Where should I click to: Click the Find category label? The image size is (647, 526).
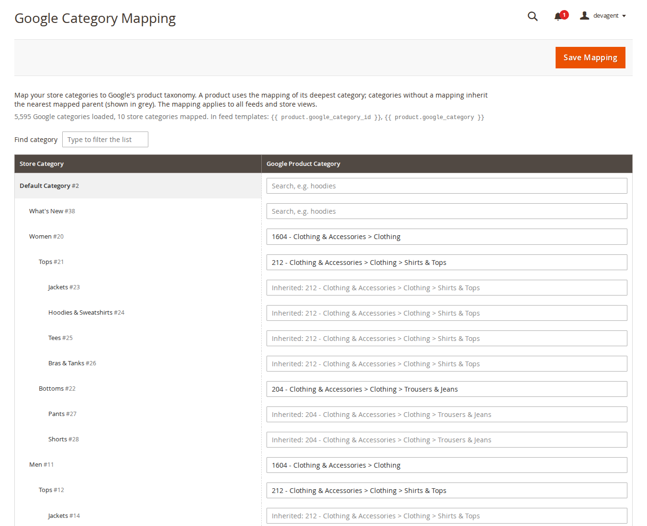36,140
